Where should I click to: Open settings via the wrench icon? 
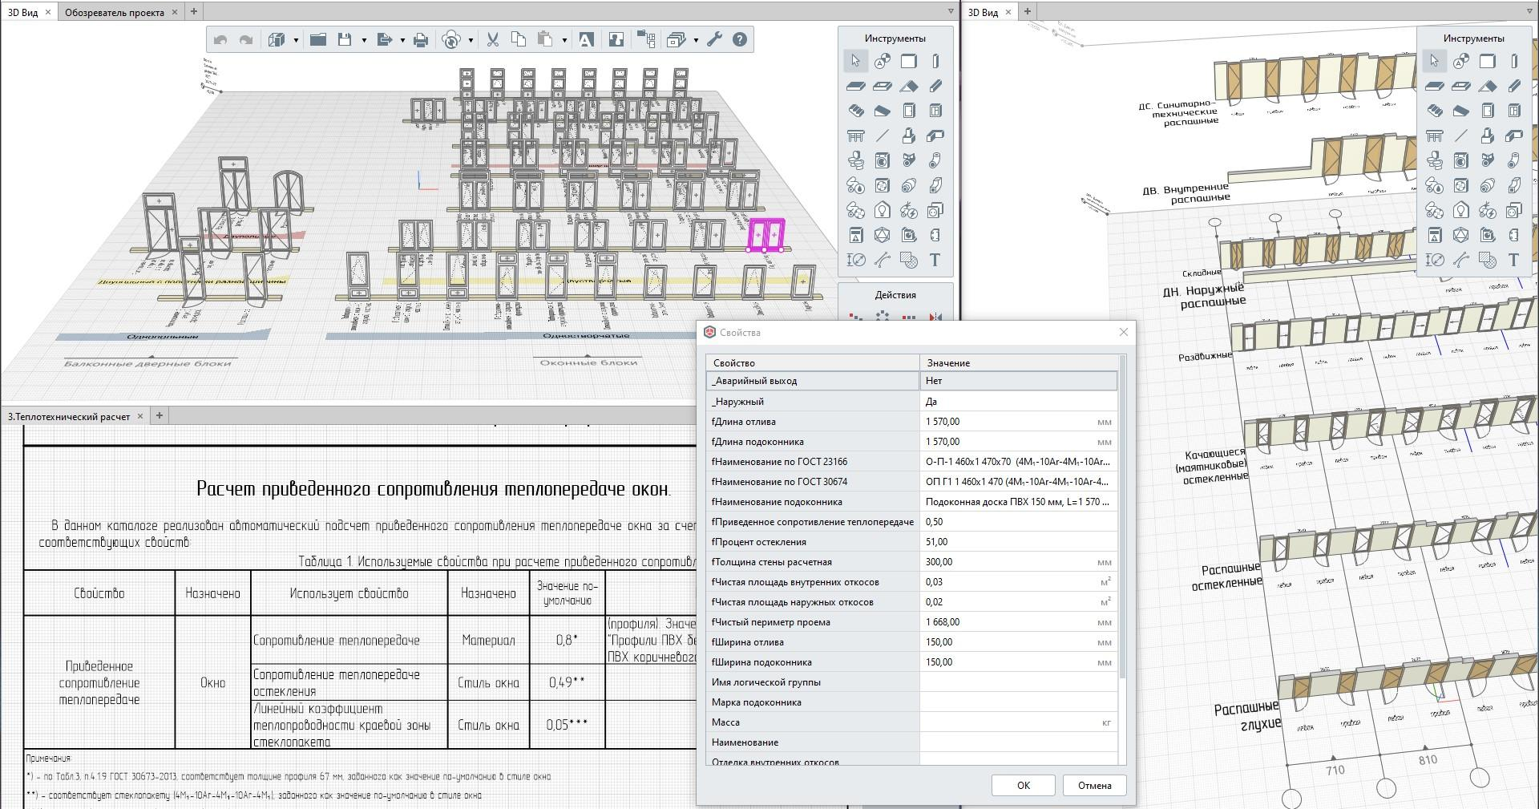point(714,40)
